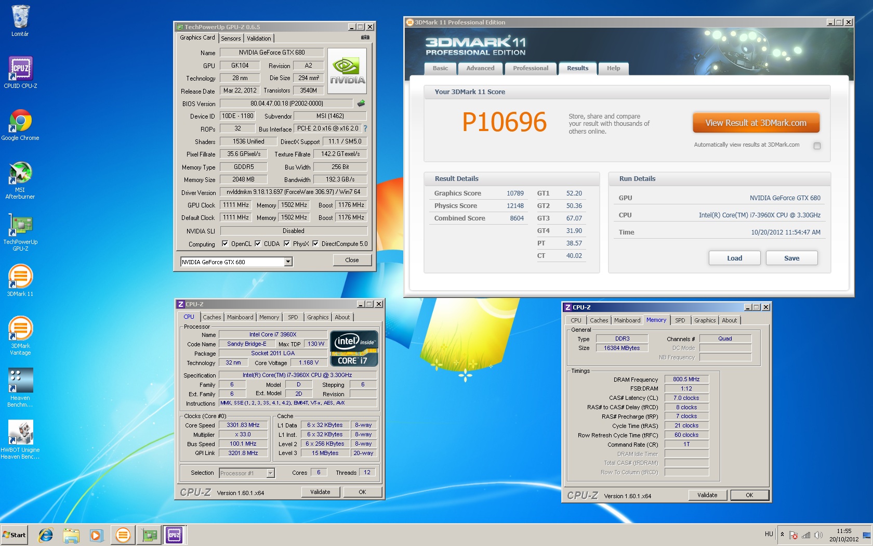This screenshot has height=546, width=873.
Task: Click the NVIDIA logo in GPU-Z
Action: pyautogui.click(x=347, y=71)
